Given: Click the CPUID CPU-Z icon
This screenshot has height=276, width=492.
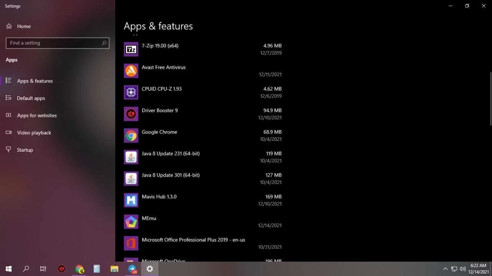Looking at the screenshot, I should (x=131, y=92).
